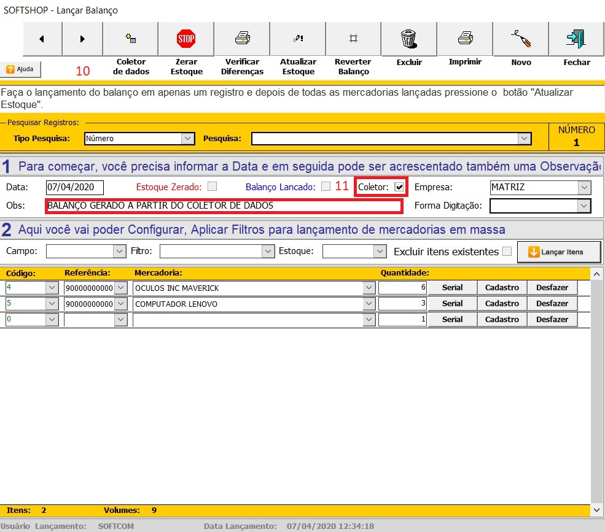Go to the next record arrow
The height and width of the screenshot is (532, 605).
[82, 39]
